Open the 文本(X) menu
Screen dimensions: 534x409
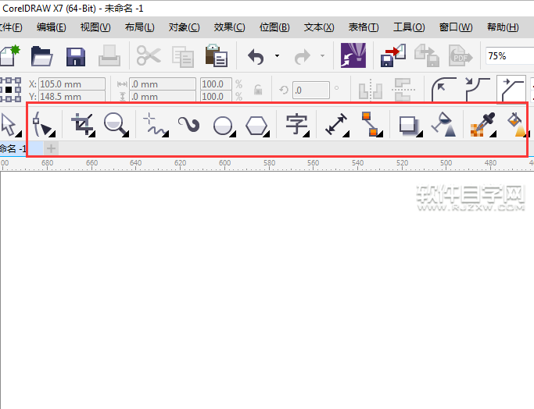(319, 27)
